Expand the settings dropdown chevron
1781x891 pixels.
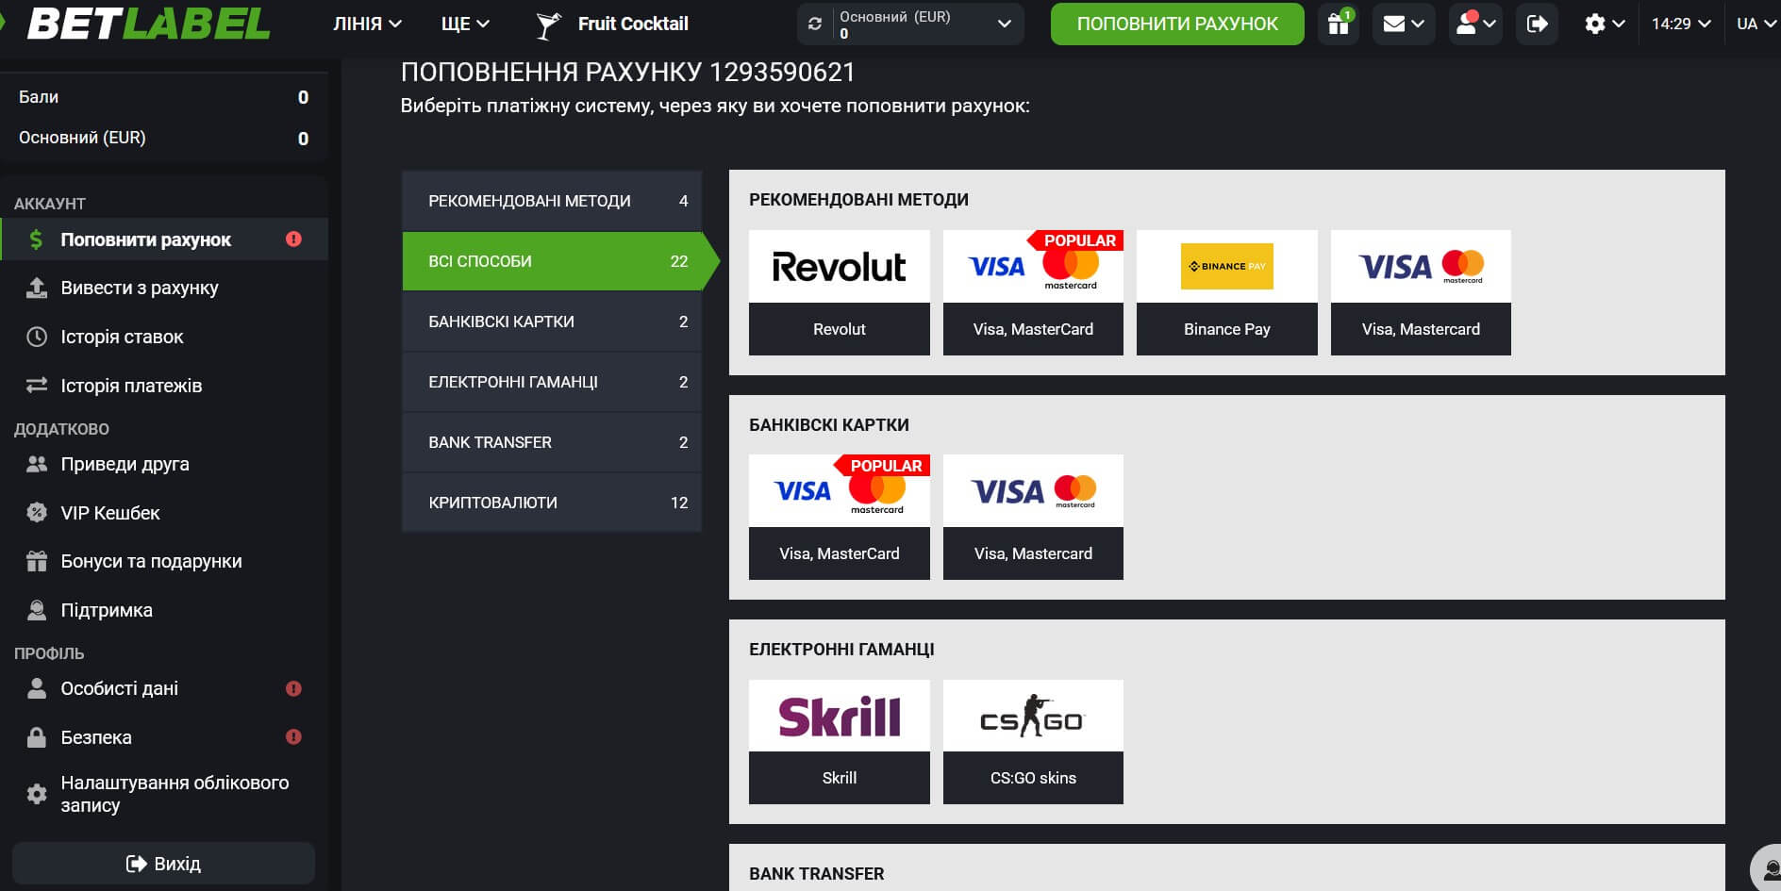pos(1619,24)
